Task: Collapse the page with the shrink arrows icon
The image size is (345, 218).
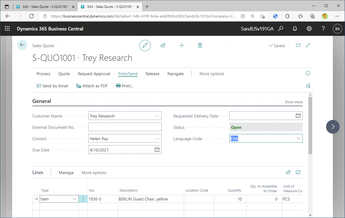Action: [308, 45]
